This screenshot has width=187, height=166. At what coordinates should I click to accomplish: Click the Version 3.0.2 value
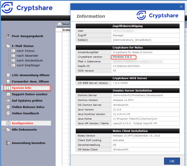point(122,57)
